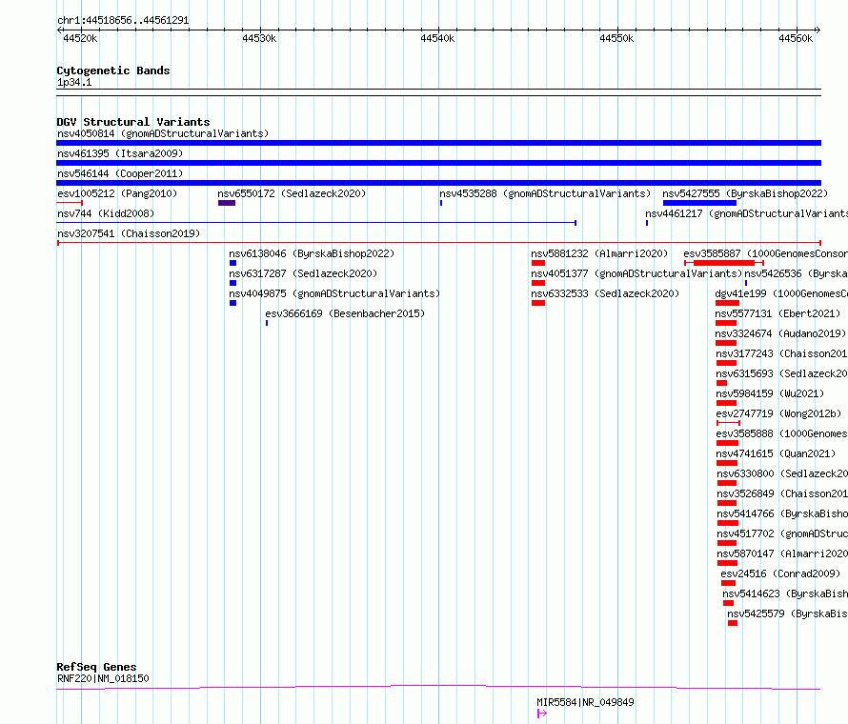Open nsv5426536 Byrska variant label
The width and height of the screenshot is (848, 724).
tap(797, 273)
